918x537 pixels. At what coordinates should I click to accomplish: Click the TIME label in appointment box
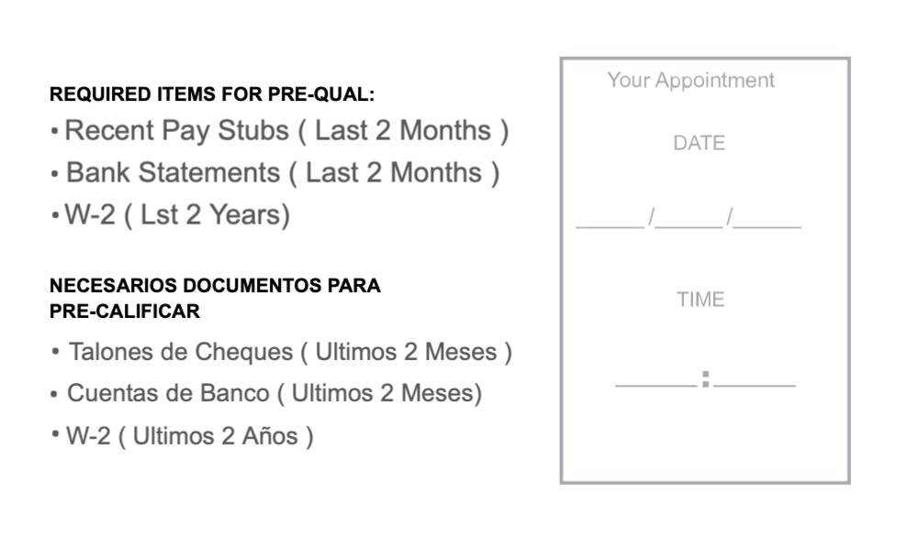[x=700, y=300]
